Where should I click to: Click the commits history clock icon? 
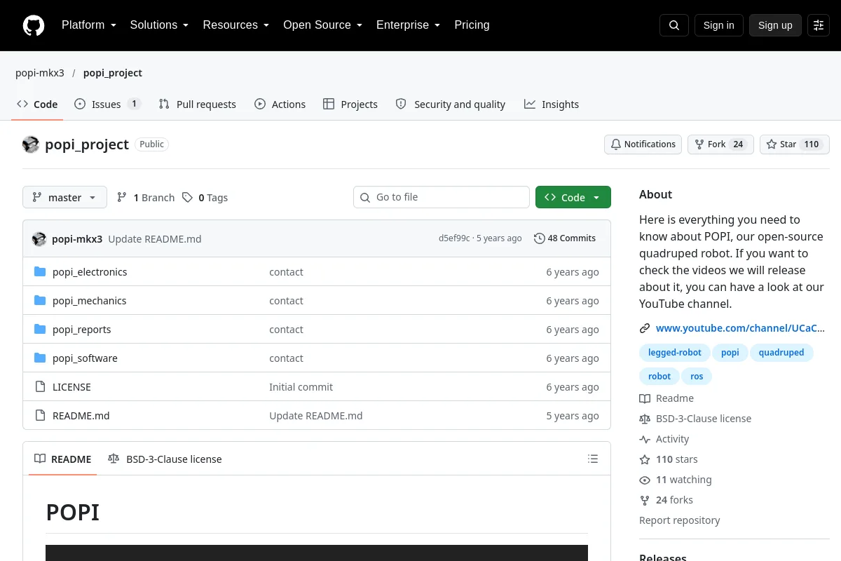539,238
